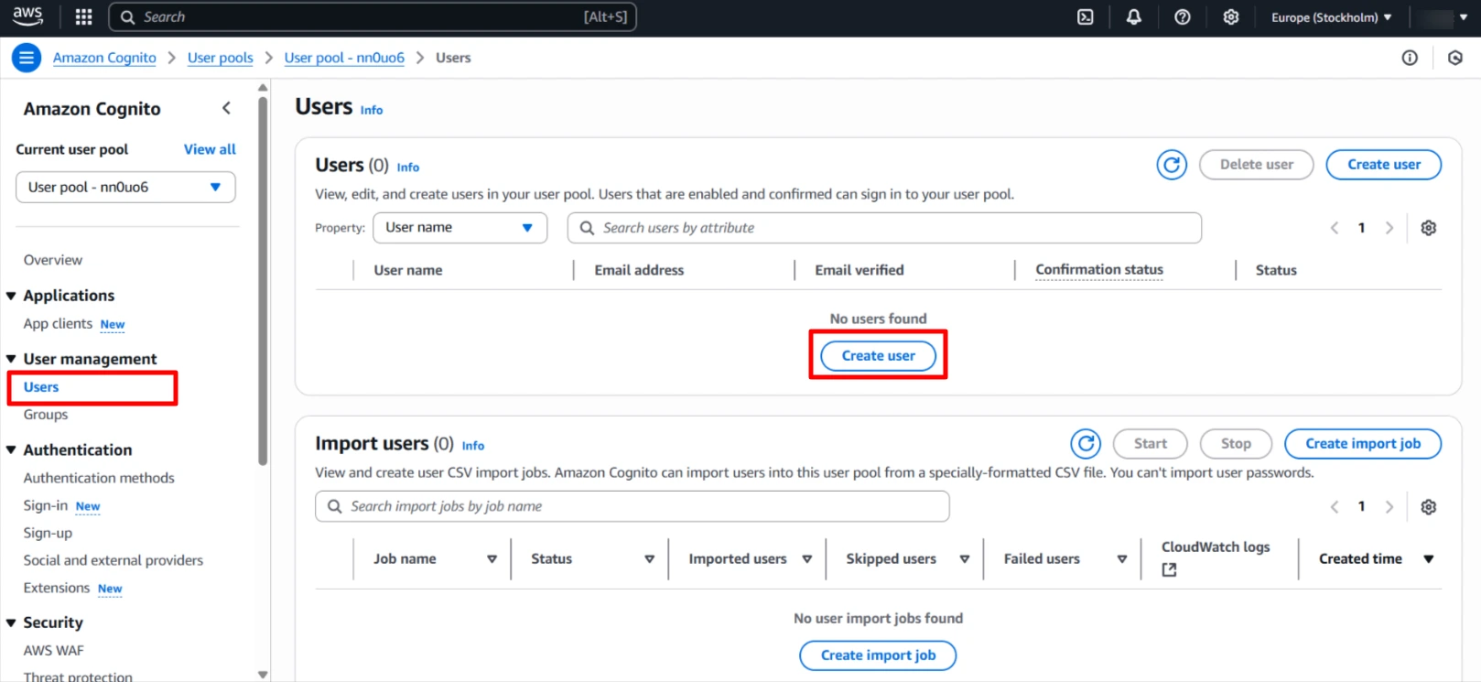Open Authentication methods page
Screen dimensions: 1481x682
pyautogui.click(x=99, y=478)
